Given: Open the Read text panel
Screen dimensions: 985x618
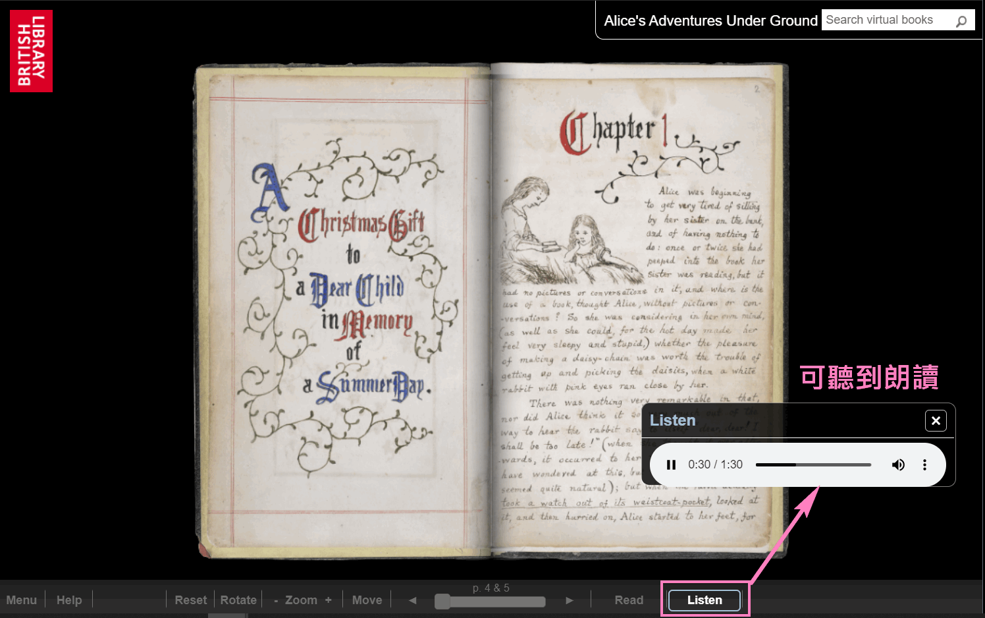Looking at the screenshot, I should [629, 600].
